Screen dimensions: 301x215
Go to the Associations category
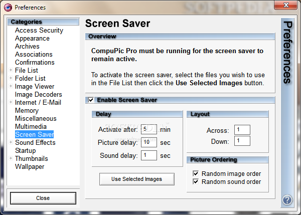[34, 55]
